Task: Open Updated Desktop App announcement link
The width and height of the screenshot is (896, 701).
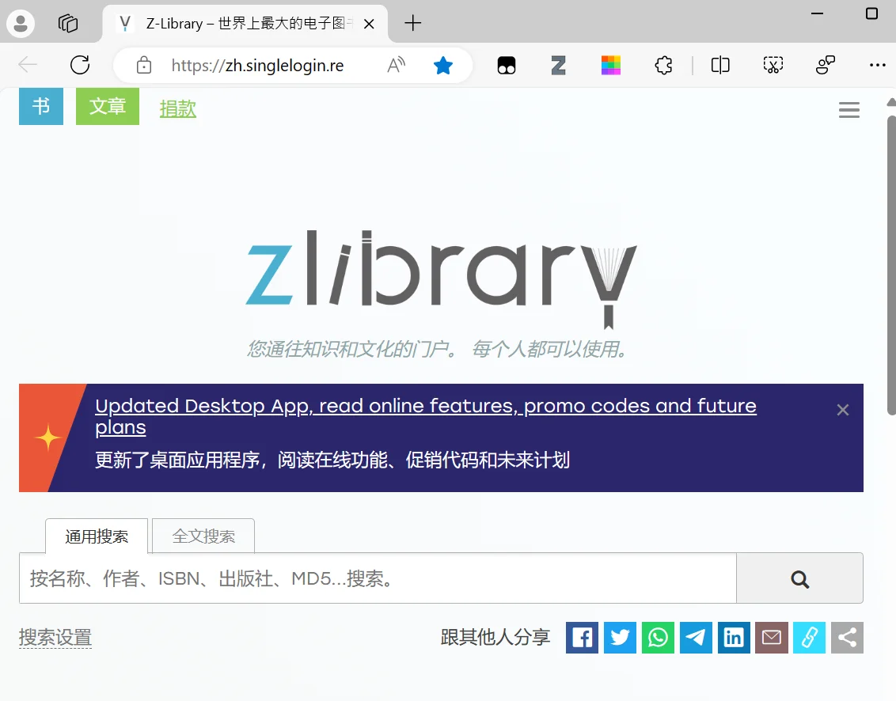Action: [426, 416]
